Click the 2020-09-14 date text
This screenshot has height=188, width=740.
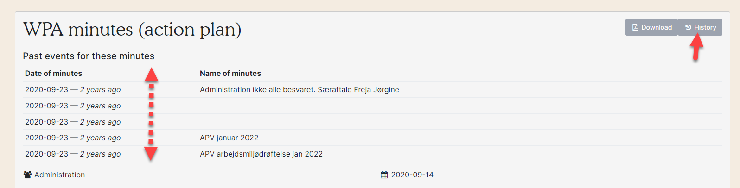[x=412, y=175]
